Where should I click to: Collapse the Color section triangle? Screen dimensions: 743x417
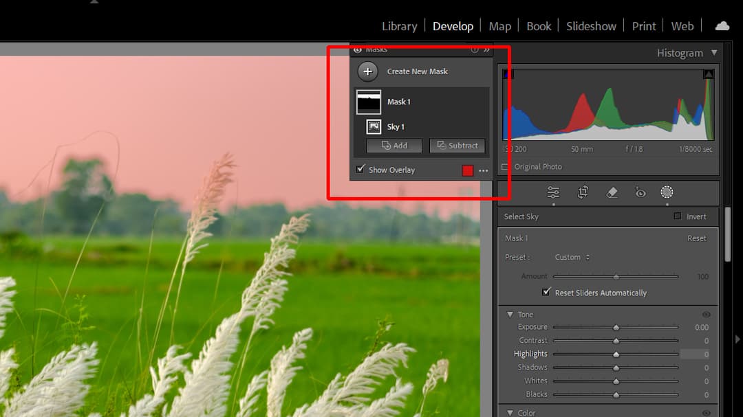click(x=510, y=413)
